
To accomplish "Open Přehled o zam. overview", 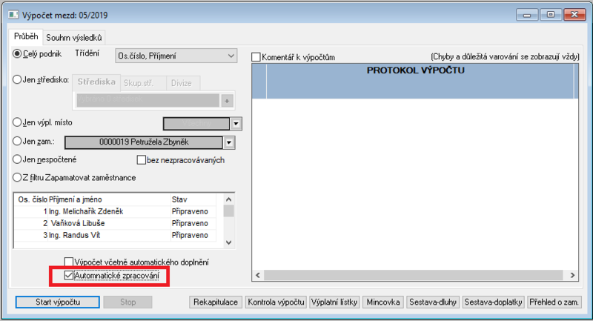I will pyautogui.click(x=554, y=302).
